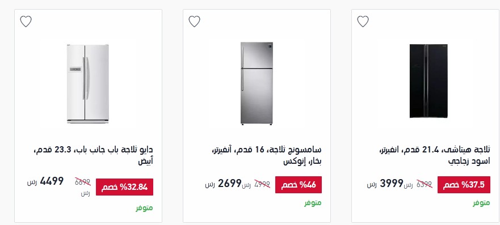Open the Samsung silver refrigerator image

(257, 83)
